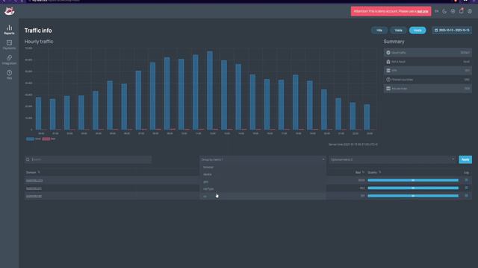
Task: Open the Optional metric 2 dropdown
Action: [x=392, y=159]
